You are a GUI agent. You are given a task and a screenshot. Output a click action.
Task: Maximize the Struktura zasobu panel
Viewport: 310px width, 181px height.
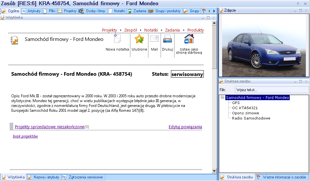pos(301,81)
